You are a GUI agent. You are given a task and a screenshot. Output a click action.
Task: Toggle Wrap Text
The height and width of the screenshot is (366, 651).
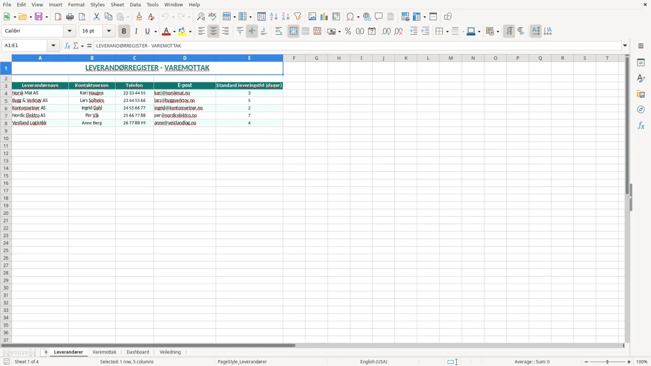279,31
